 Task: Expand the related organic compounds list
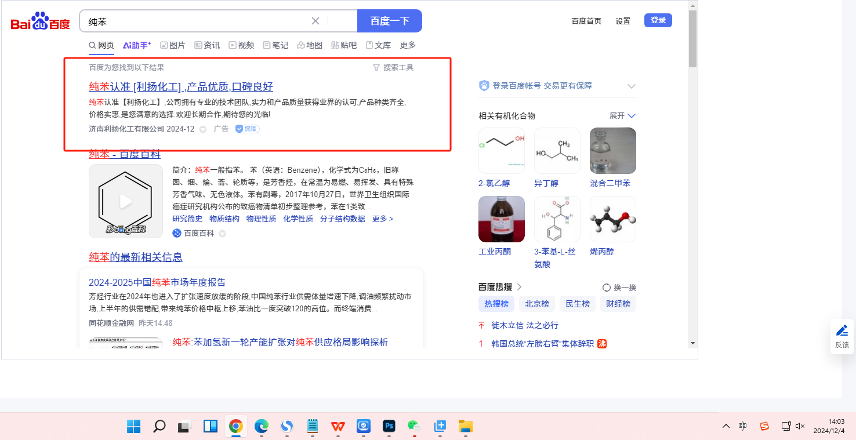point(622,116)
